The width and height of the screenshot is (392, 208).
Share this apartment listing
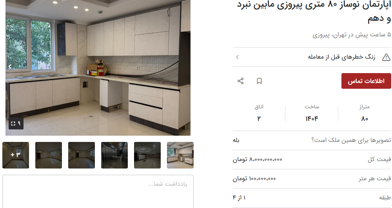click(241, 81)
